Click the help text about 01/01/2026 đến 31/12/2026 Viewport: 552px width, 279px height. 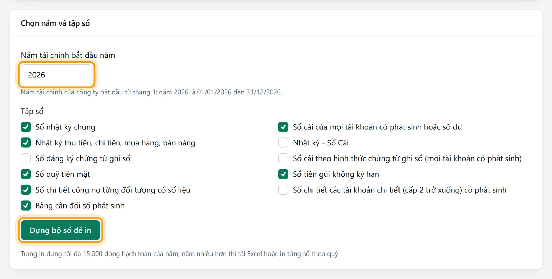(151, 92)
